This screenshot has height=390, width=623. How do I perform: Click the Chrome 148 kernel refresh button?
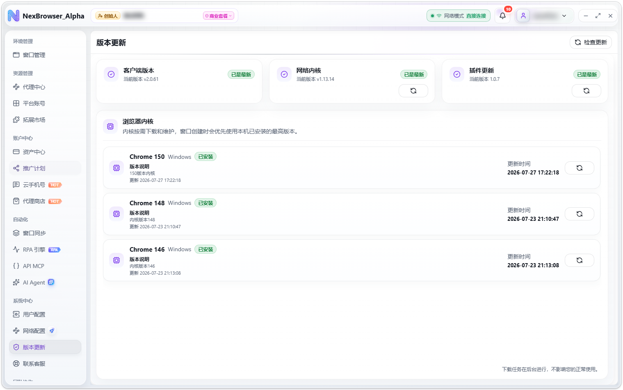coord(580,214)
